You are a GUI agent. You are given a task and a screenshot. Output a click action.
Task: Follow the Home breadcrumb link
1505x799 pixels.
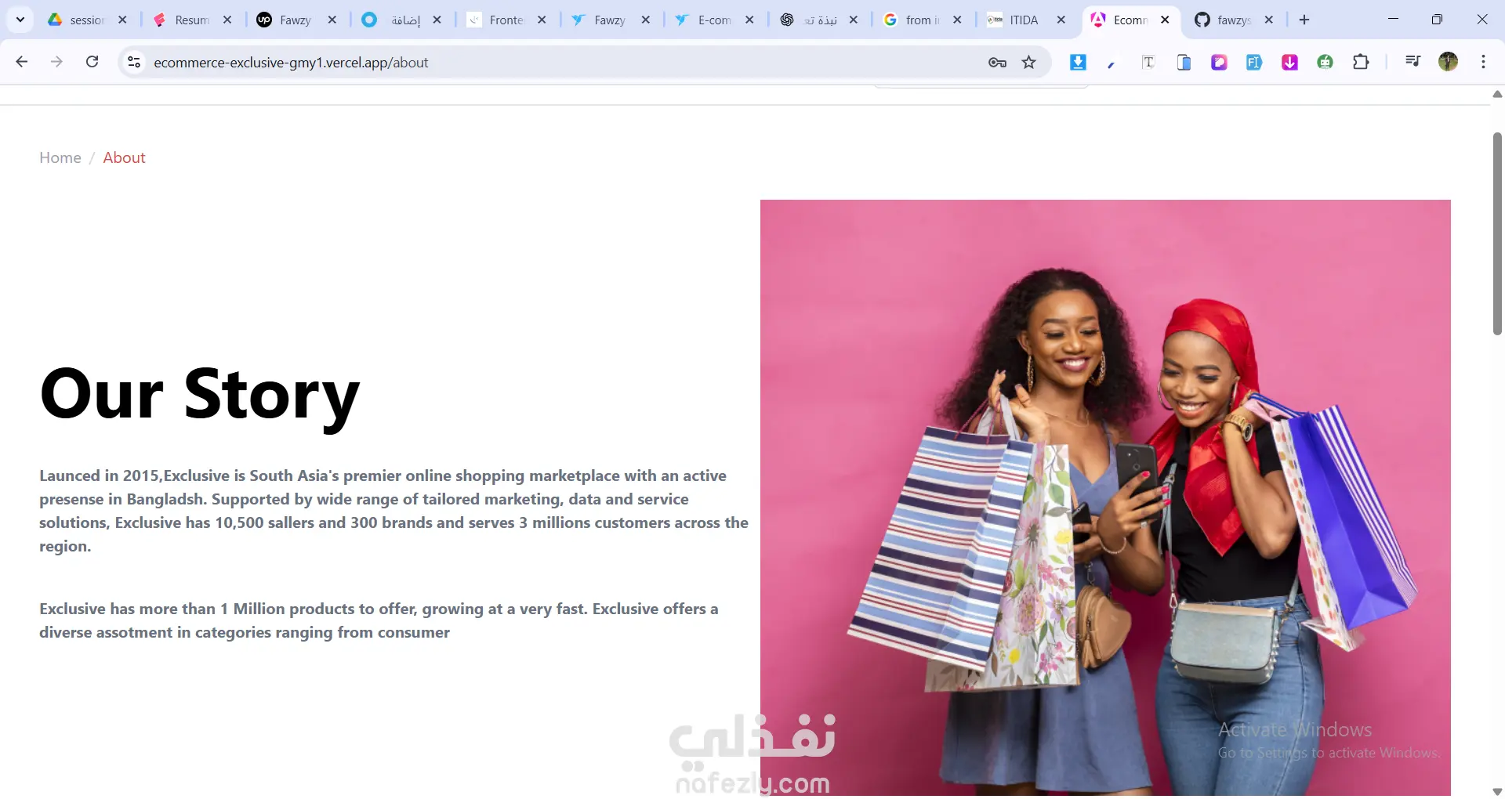[x=60, y=157]
